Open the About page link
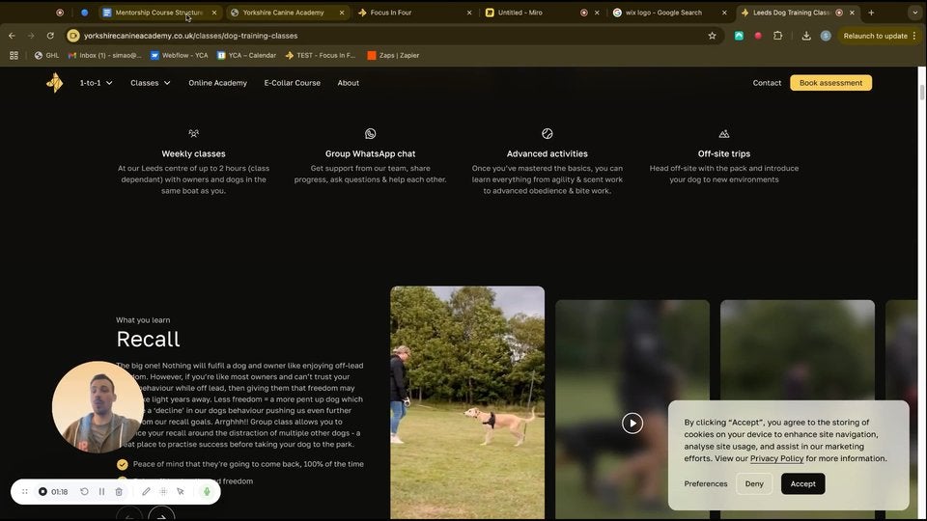 tap(349, 83)
